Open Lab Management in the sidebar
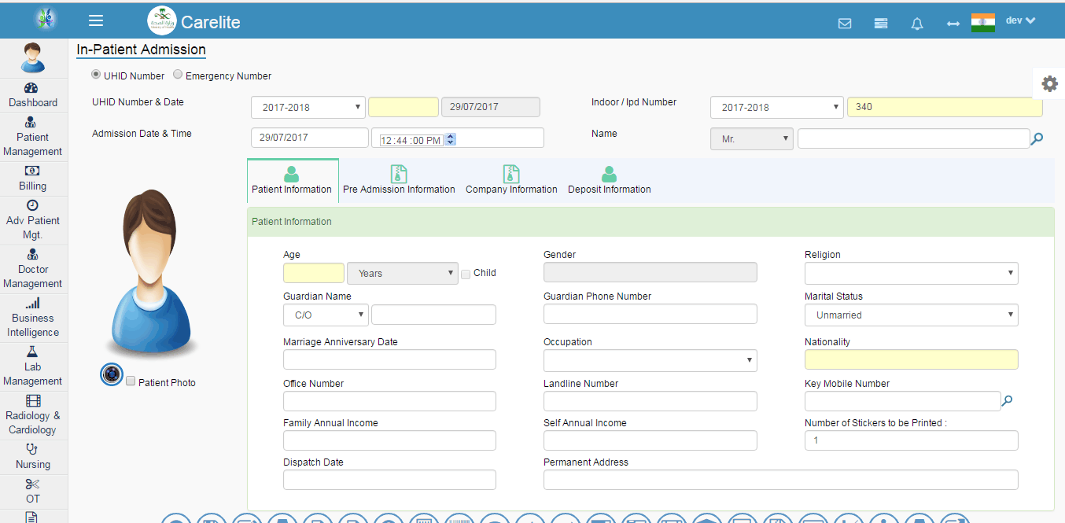 33,366
